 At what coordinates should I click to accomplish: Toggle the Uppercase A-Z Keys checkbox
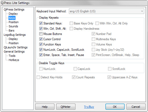[x=109, y=77]
